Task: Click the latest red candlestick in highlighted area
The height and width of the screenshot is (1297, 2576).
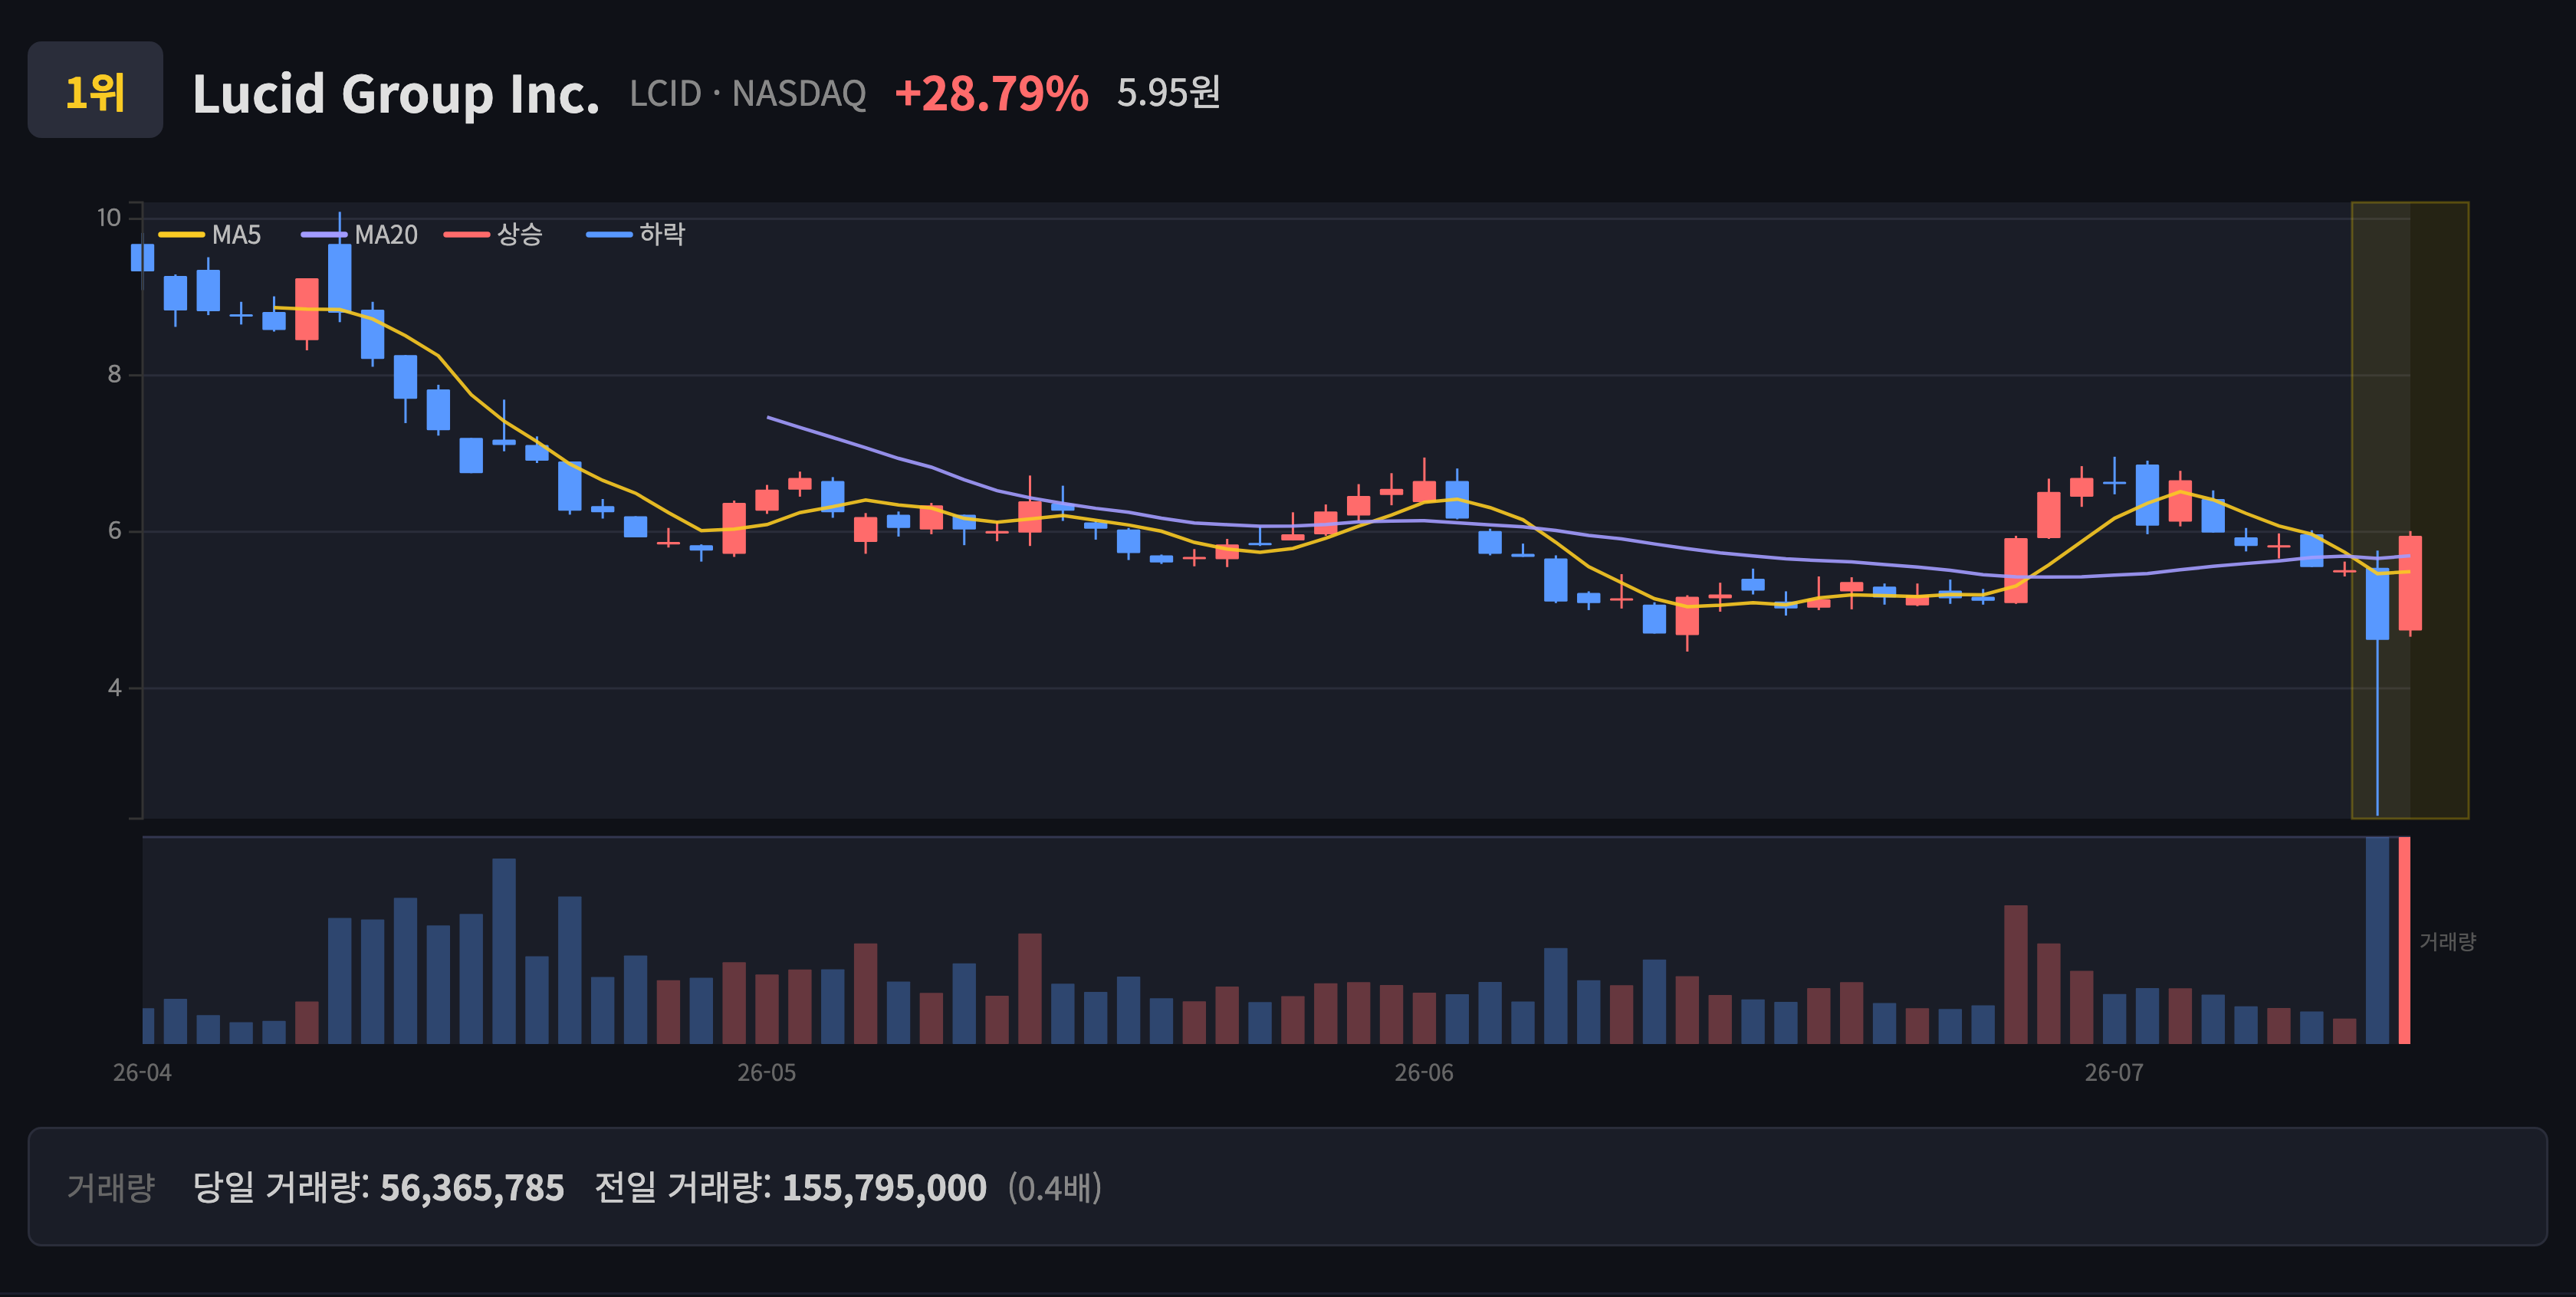Action: (x=2410, y=583)
